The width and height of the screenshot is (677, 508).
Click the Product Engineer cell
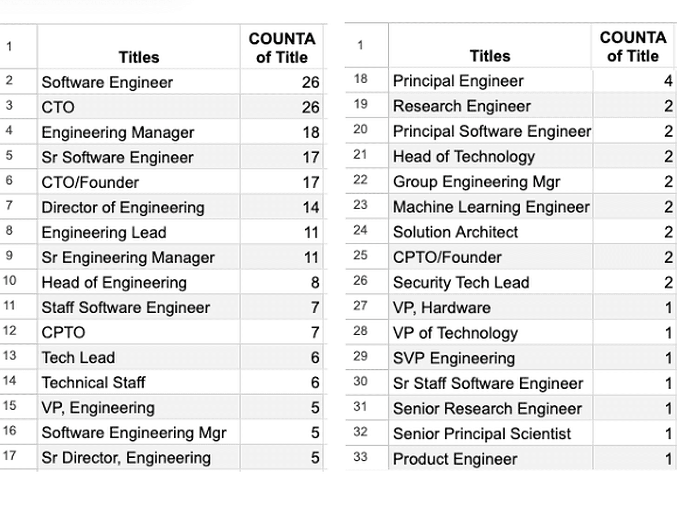pos(490,459)
